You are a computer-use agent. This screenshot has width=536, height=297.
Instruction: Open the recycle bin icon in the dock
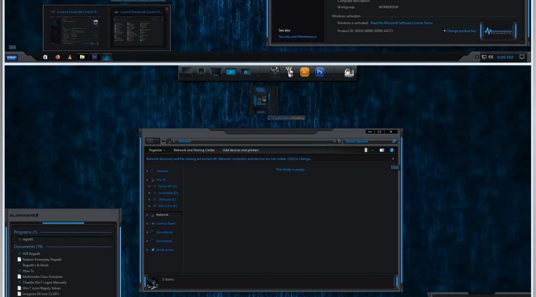[201, 72]
